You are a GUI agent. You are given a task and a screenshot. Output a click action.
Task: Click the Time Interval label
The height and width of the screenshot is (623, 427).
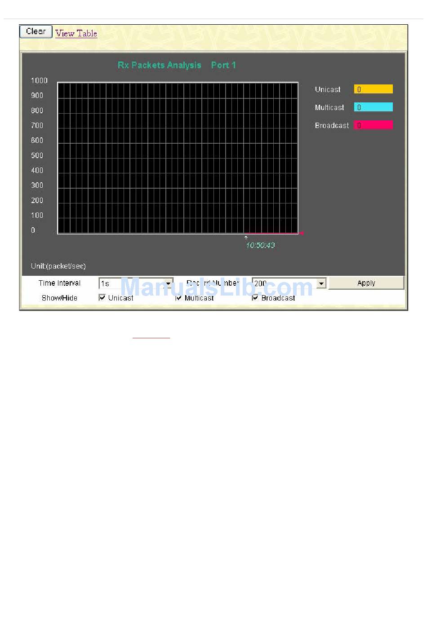pos(59,283)
